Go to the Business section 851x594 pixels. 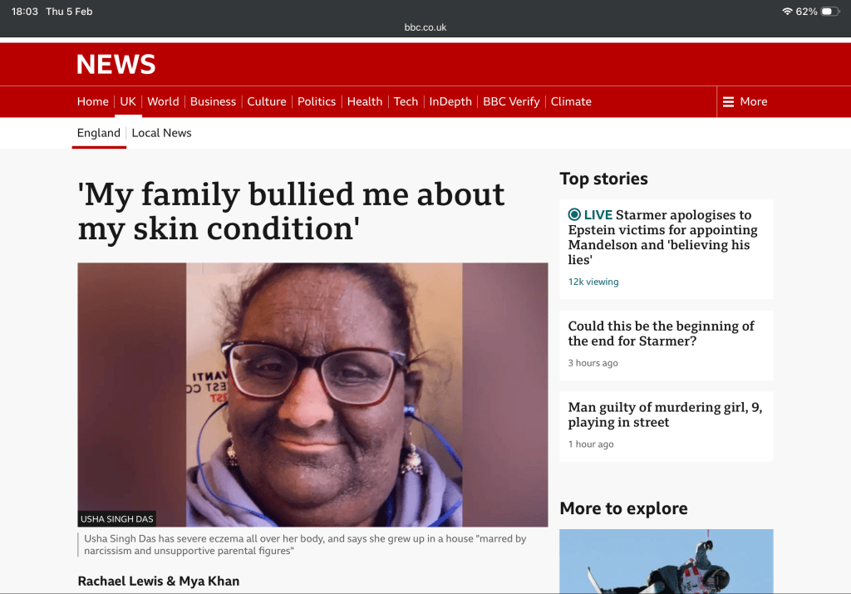coord(213,102)
